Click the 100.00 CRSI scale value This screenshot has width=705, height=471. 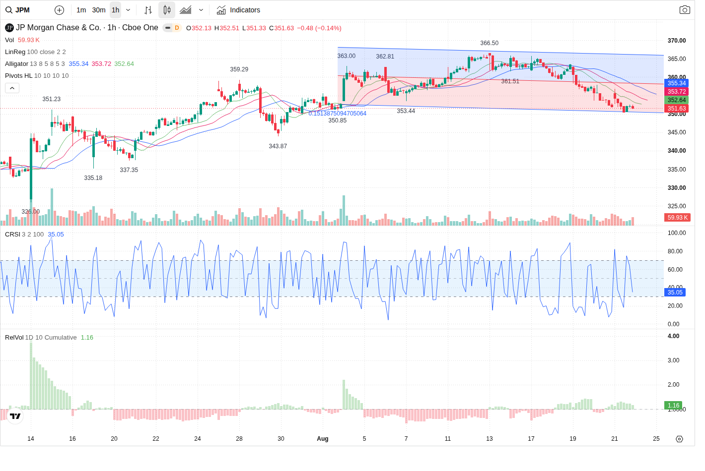(x=677, y=233)
